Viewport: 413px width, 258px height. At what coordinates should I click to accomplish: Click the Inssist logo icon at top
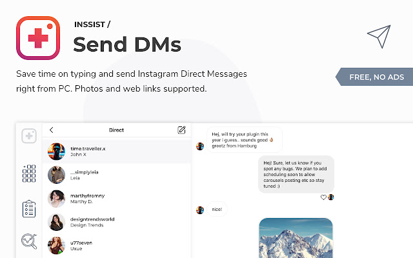(38, 38)
